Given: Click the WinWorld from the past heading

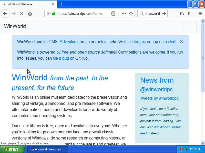Looking at the screenshot, I should 60,82.
